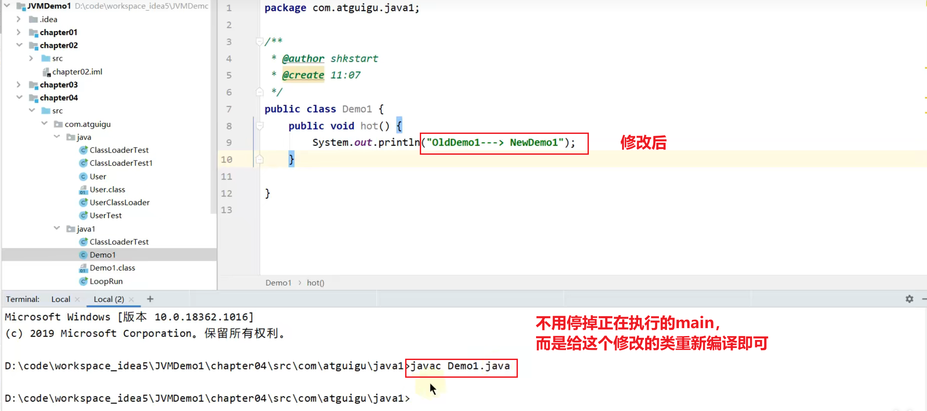Open UserClassLoader class
927x411 pixels.
pos(120,203)
